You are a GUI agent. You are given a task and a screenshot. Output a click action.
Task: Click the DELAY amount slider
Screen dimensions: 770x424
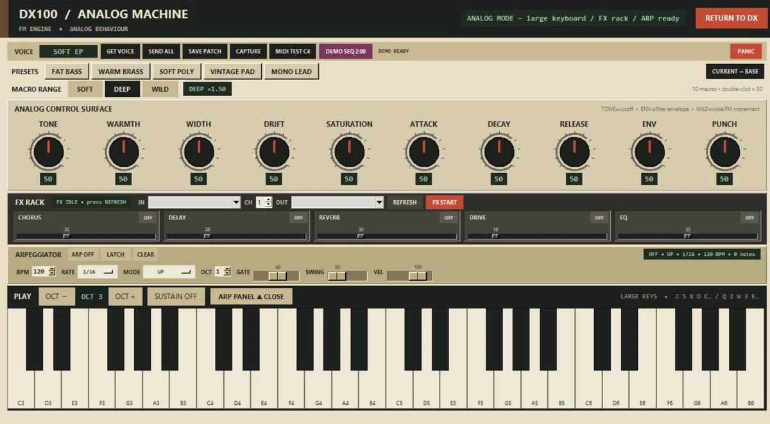click(237, 236)
